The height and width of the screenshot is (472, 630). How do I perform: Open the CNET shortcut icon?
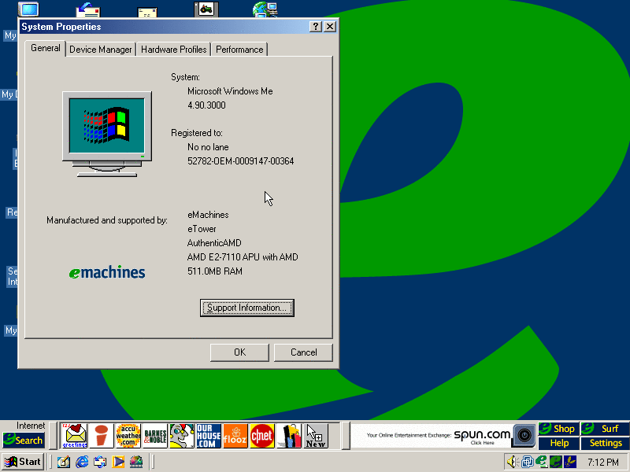tap(262, 435)
